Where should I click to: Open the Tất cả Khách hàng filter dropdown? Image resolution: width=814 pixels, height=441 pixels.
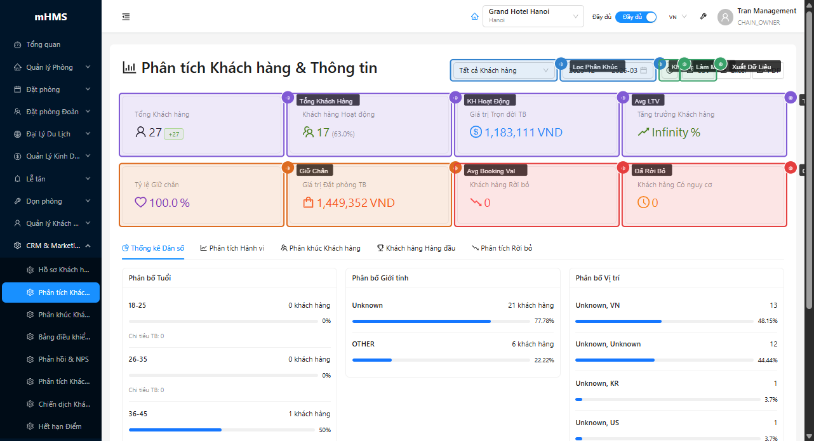(x=504, y=70)
